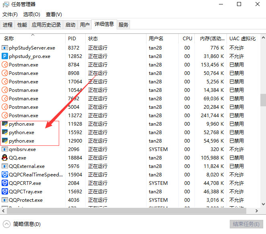Sort by the 用户名 column header

tap(162, 39)
